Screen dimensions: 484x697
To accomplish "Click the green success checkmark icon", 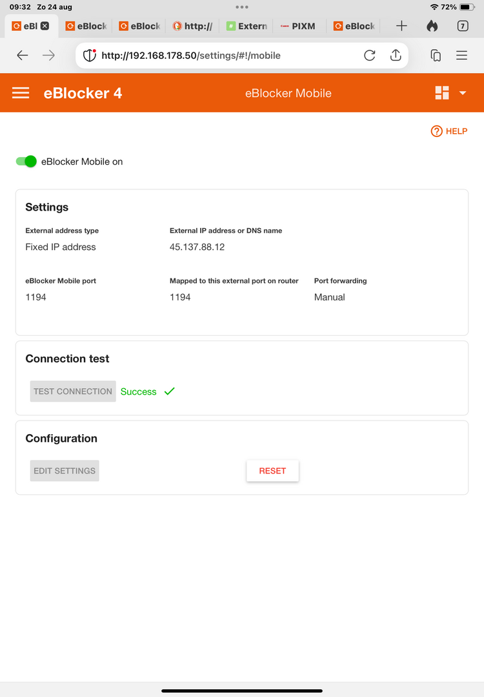I will tap(169, 391).
